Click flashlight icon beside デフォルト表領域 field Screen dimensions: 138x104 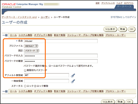tap(73, 75)
